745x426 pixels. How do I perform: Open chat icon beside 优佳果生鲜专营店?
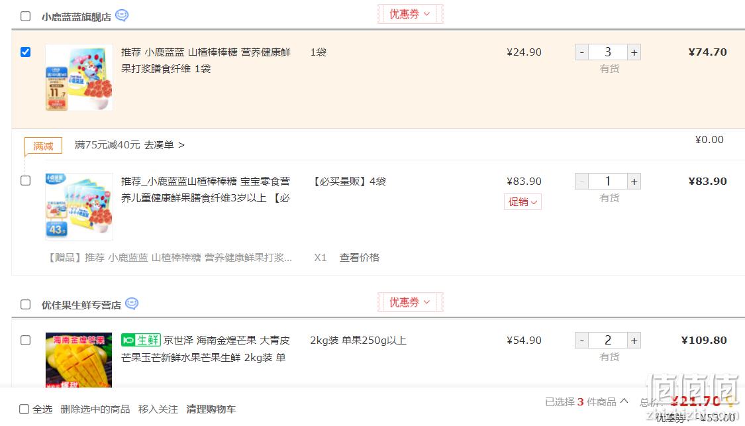pos(132,303)
